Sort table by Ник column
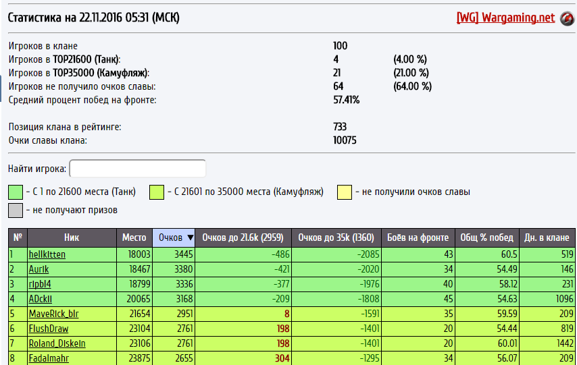The width and height of the screenshot is (577, 365). 72,237
